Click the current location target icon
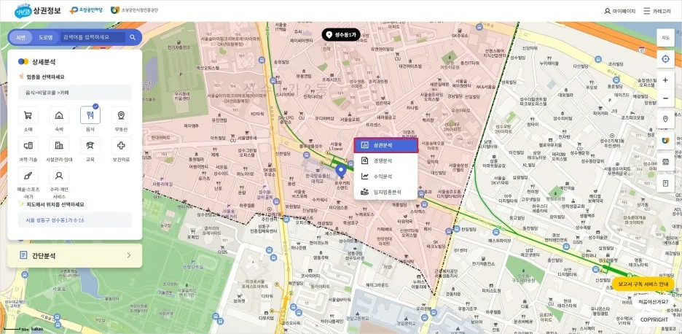This screenshot has height=334, width=682. 665,59
